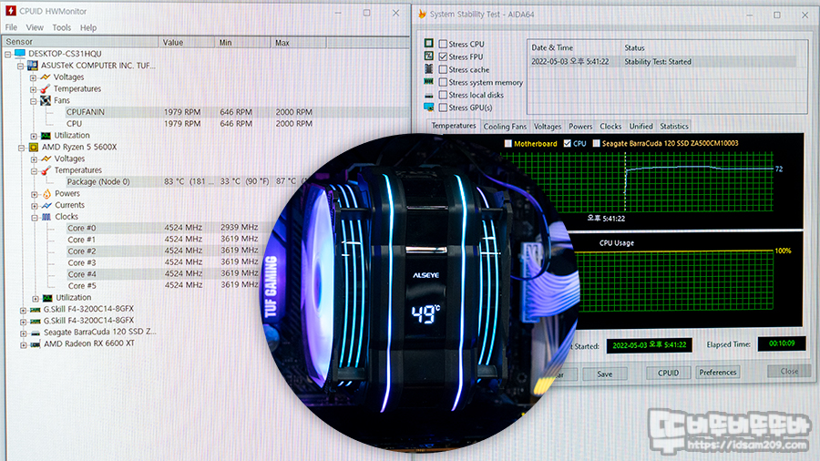
Task: Open the Tools menu in HWMonitor
Action: [x=61, y=27]
